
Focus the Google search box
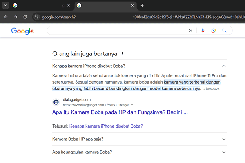(117, 31)
